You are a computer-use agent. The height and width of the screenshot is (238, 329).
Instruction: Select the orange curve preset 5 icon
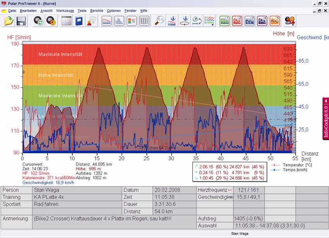pyautogui.click(x=275, y=21)
